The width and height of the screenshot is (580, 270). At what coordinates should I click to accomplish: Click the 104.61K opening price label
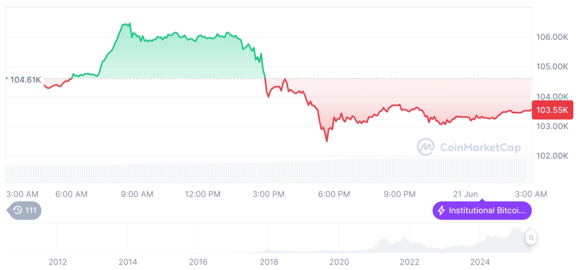click(x=26, y=79)
